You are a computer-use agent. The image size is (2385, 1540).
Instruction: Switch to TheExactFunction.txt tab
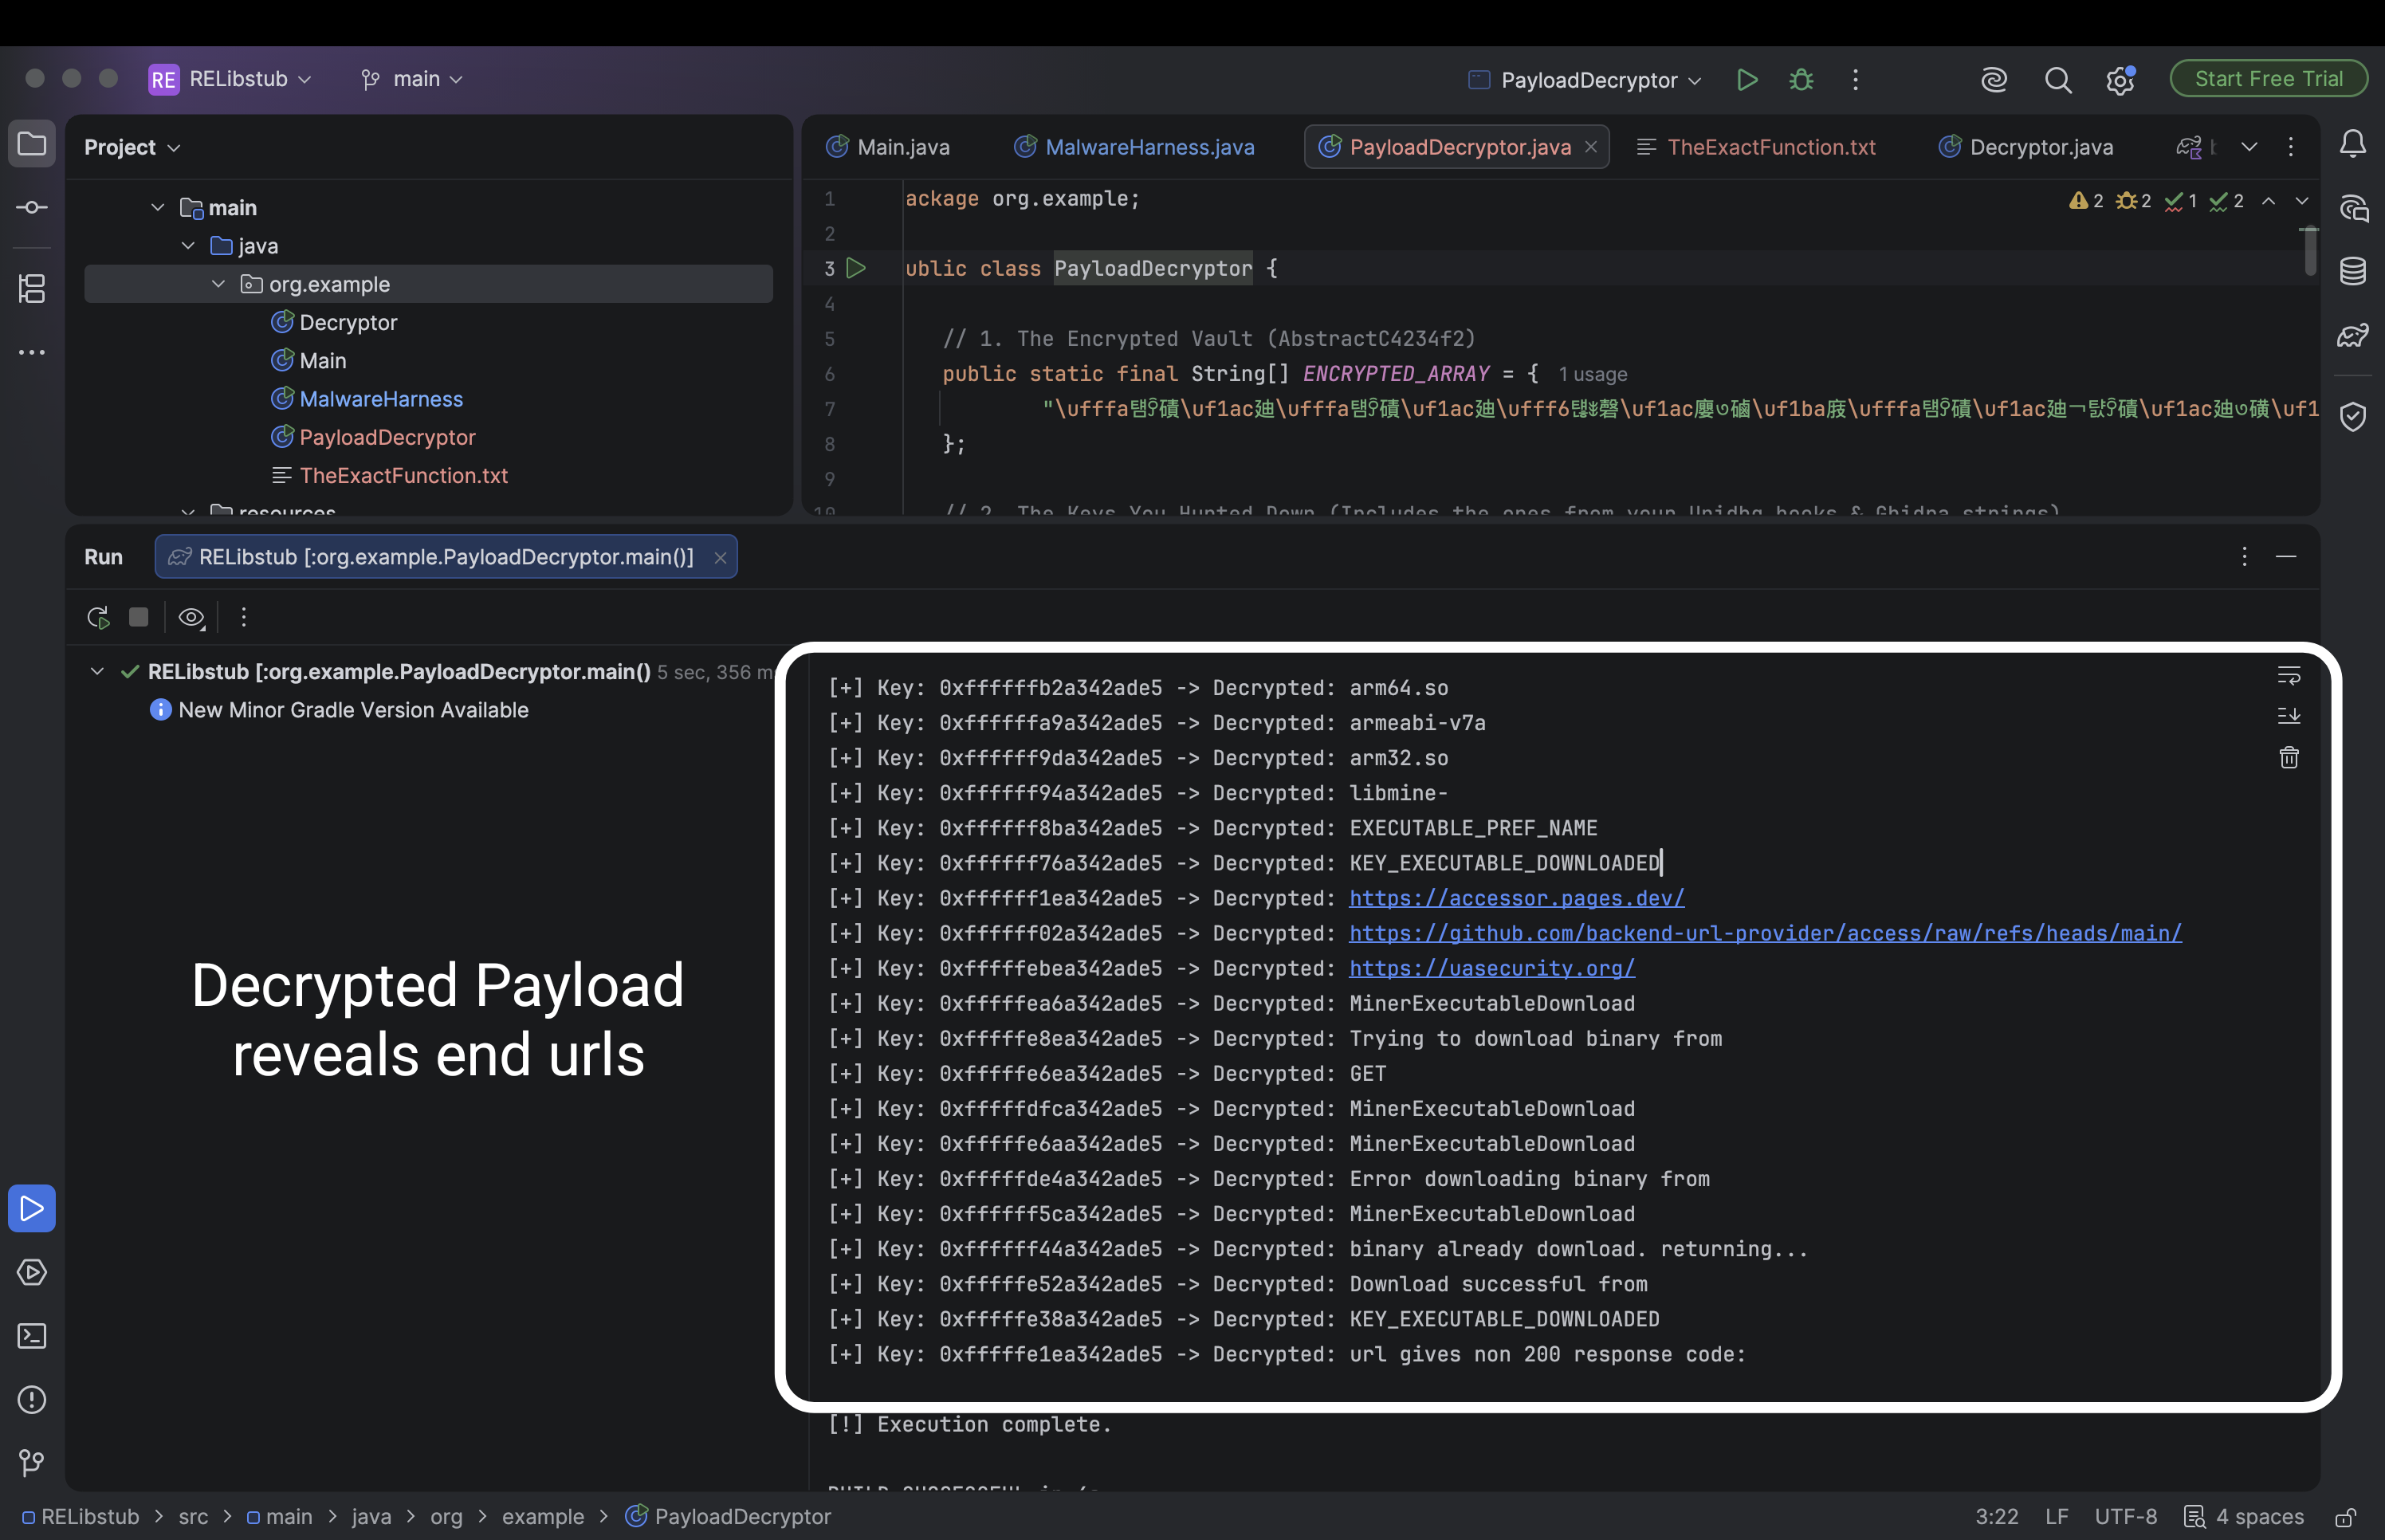[x=1756, y=147]
